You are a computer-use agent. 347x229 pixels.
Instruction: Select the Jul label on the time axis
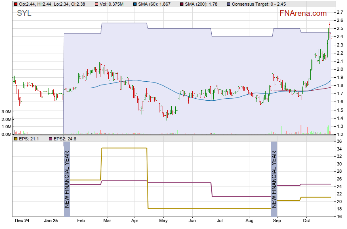[220, 221]
